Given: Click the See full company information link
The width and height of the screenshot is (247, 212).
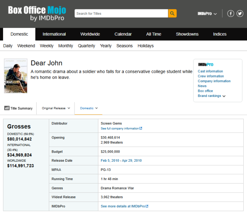Looking at the screenshot, I should point(121,128).
